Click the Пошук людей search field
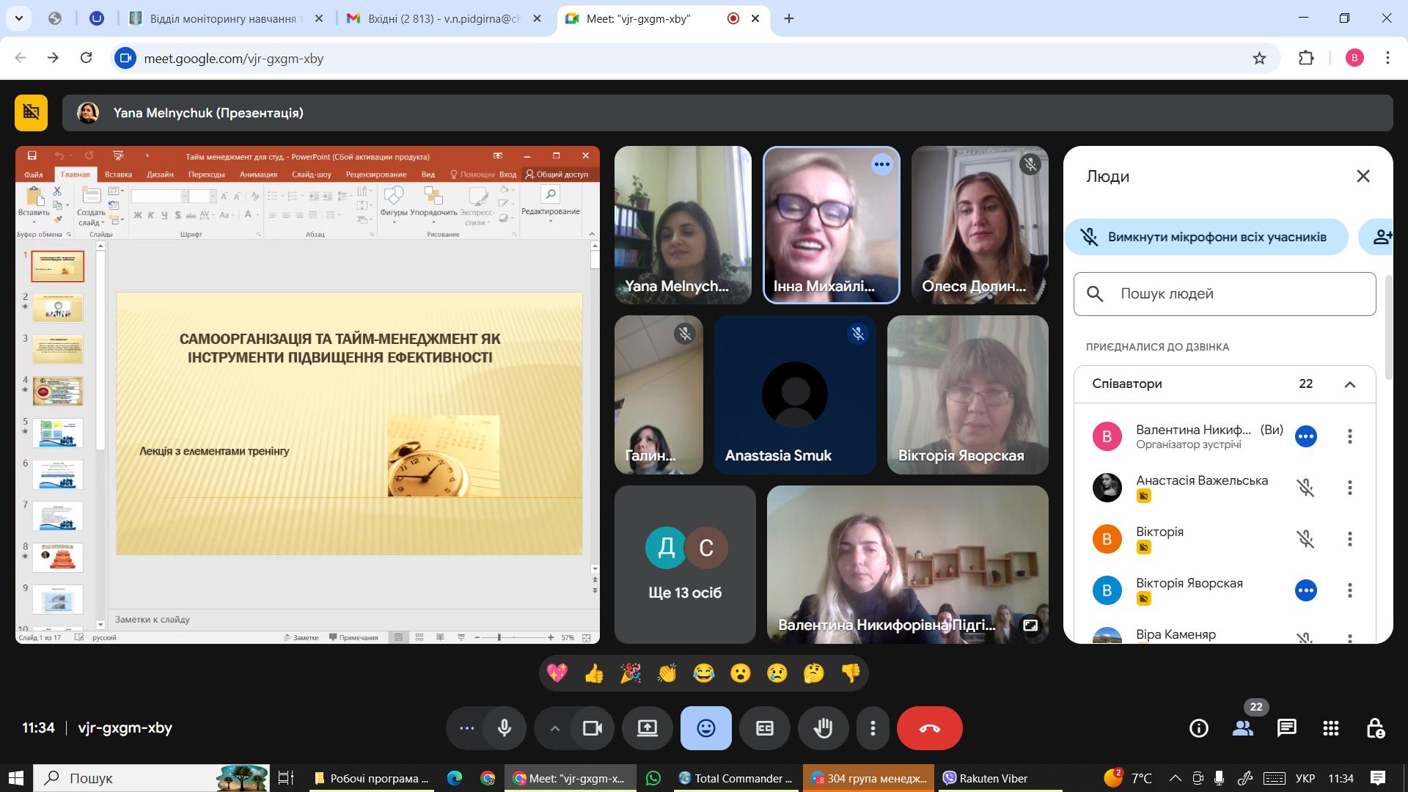1408x792 pixels. click(x=1225, y=294)
